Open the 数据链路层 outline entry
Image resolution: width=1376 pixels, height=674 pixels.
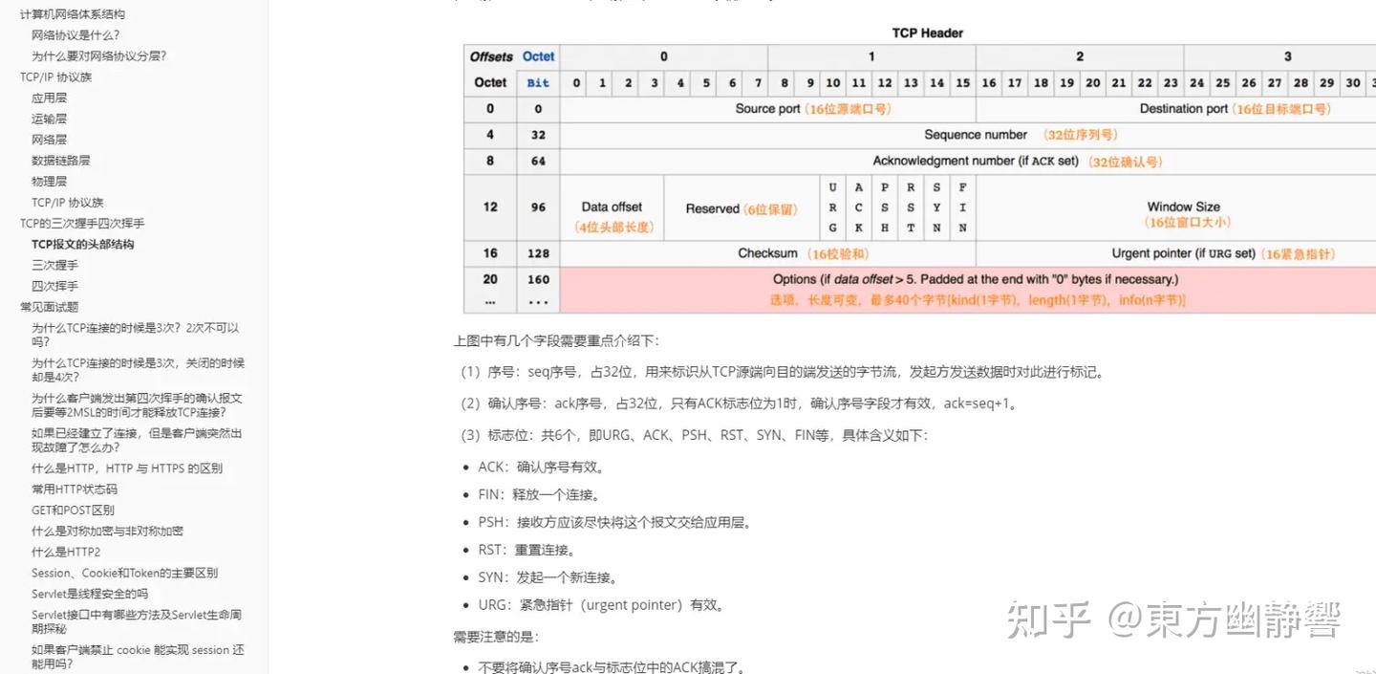[x=60, y=161]
